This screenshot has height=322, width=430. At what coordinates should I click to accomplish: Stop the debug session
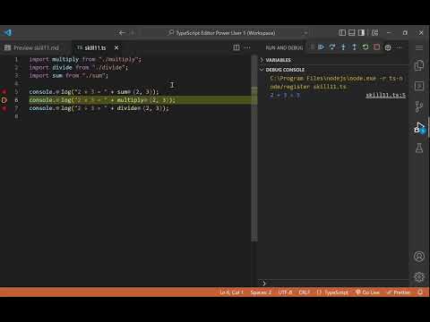(376, 47)
